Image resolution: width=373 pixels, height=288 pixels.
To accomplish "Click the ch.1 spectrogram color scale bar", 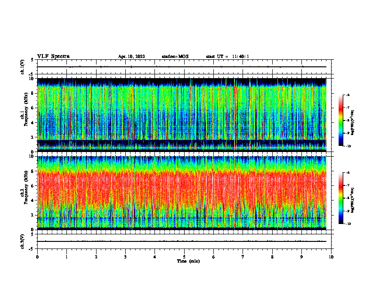I will [341, 120].
